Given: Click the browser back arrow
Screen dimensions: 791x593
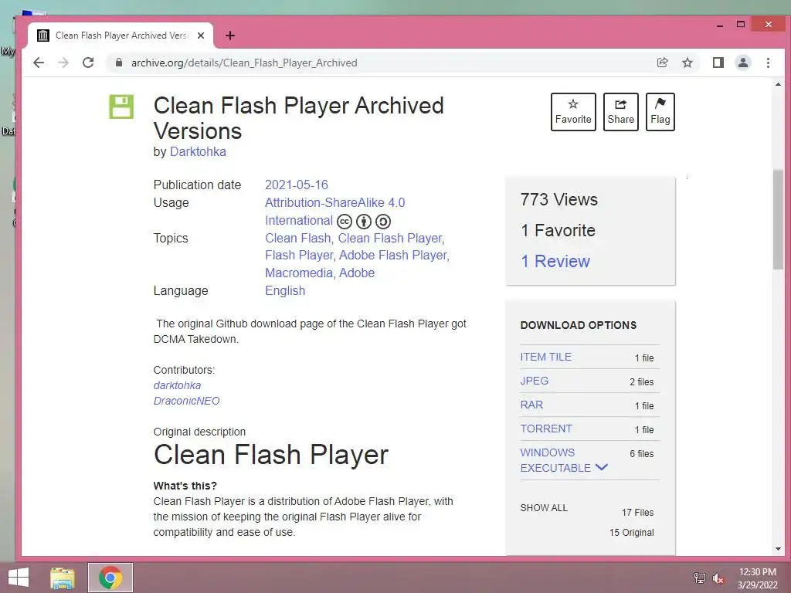Looking at the screenshot, I should click(39, 63).
